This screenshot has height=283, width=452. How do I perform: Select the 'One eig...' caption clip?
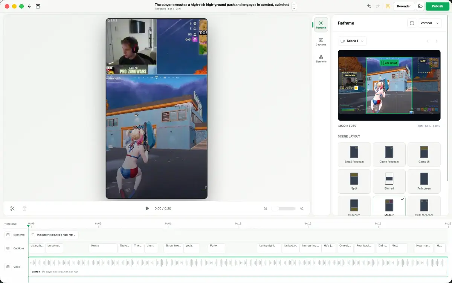[x=345, y=248]
